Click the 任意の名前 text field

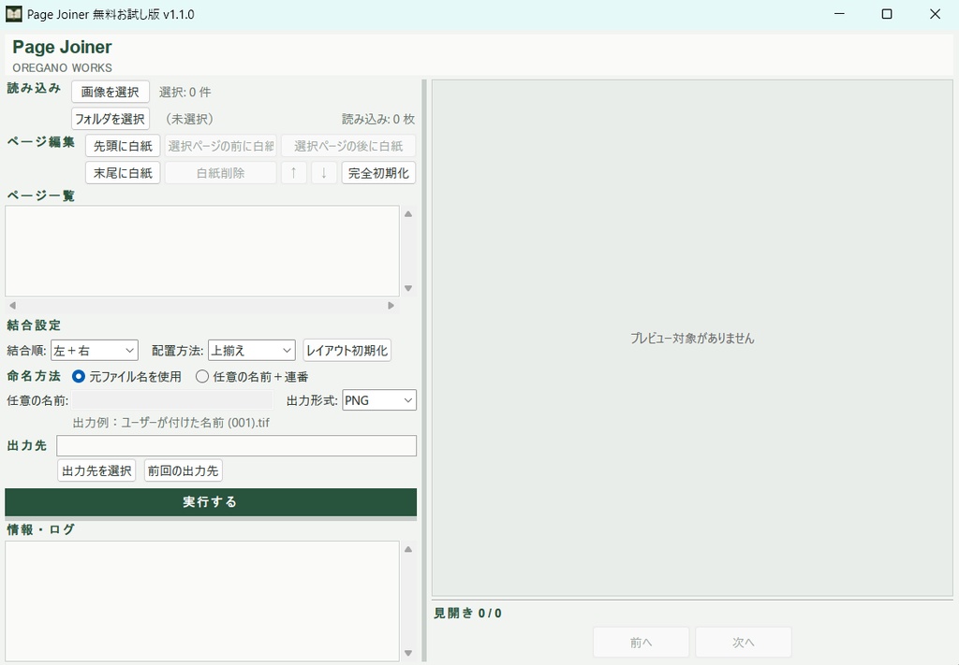pos(172,400)
